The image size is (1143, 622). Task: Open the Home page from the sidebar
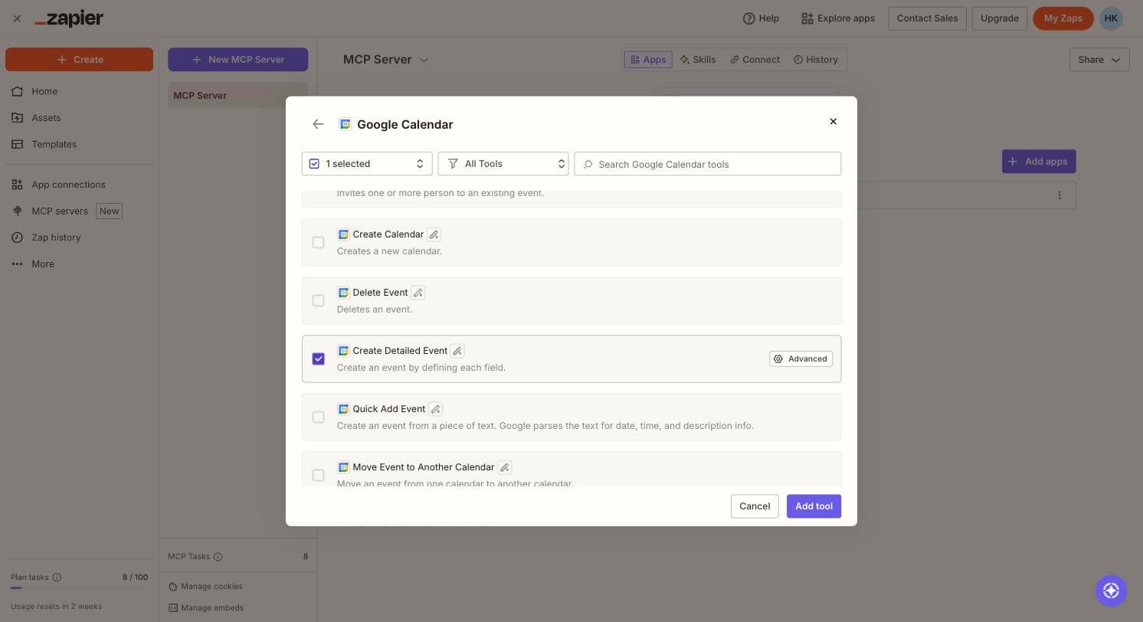[x=44, y=91]
